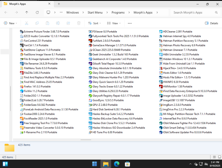Click the This PC monitor icon in address bar
Image resolution: width=222 pixels, height=168 pixels.
[x=48, y=12]
